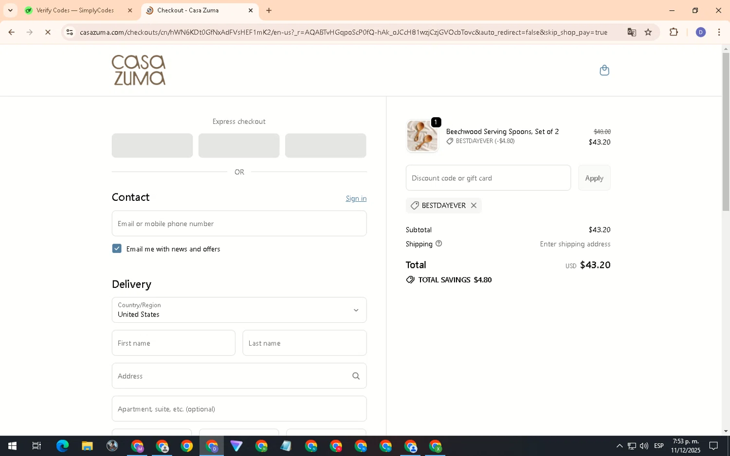The image size is (730, 456).
Task: Click the taskbar clock showing 7:53 p. m.
Action: click(686, 446)
